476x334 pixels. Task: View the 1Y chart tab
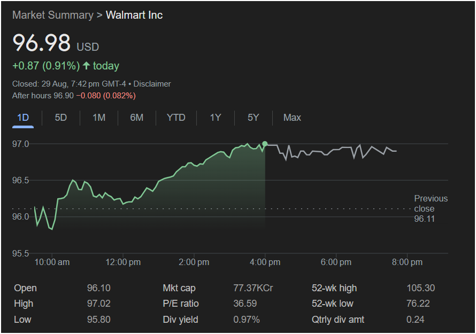pos(216,118)
